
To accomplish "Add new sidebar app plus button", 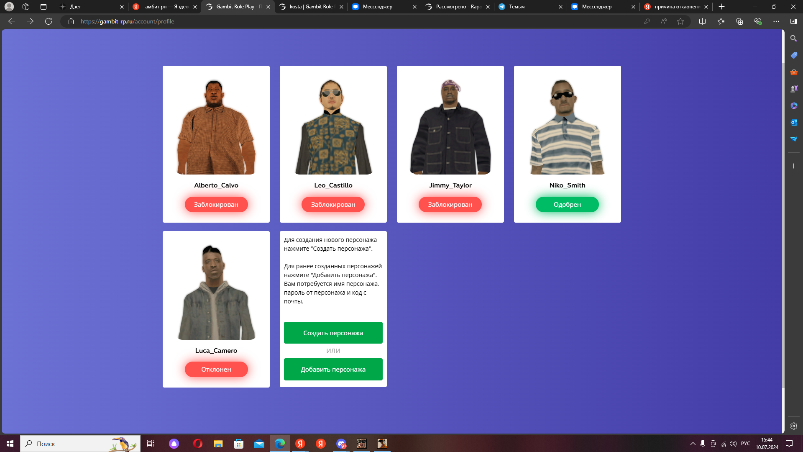I will (793, 166).
